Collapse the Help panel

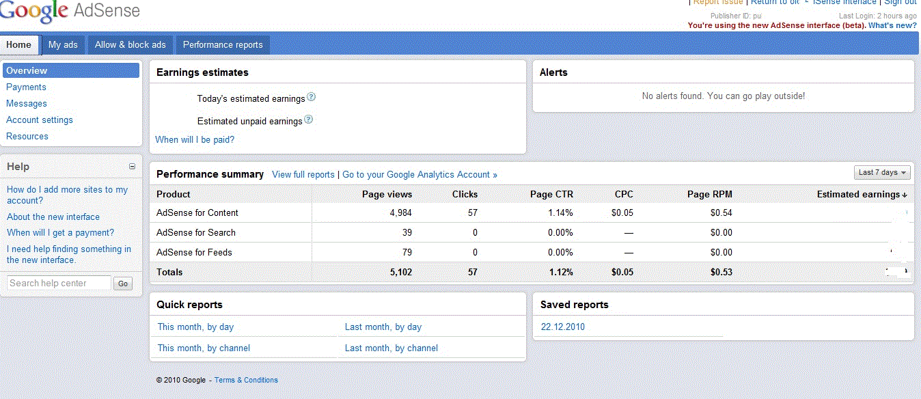pyautogui.click(x=132, y=167)
